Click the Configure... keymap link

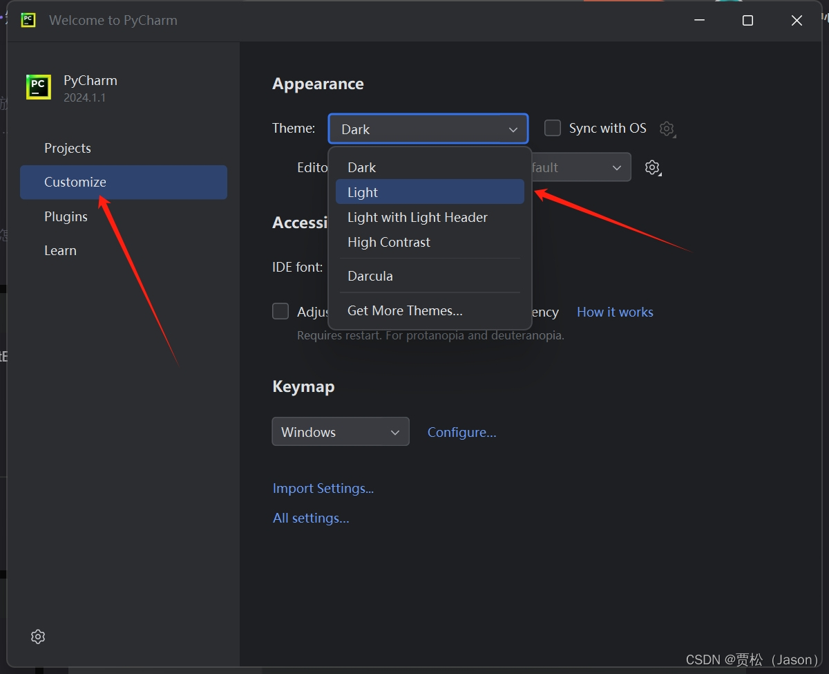pyautogui.click(x=461, y=432)
